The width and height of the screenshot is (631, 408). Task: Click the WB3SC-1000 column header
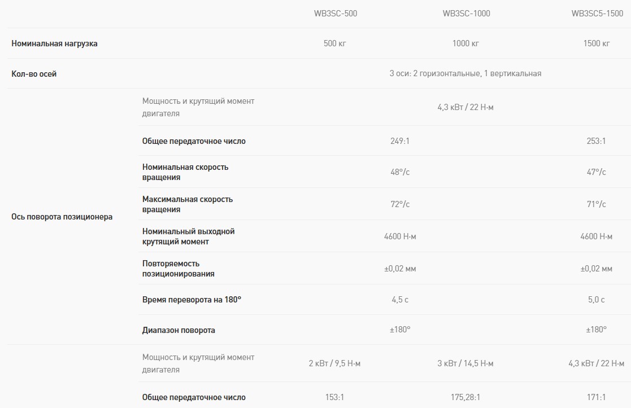coord(466,14)
